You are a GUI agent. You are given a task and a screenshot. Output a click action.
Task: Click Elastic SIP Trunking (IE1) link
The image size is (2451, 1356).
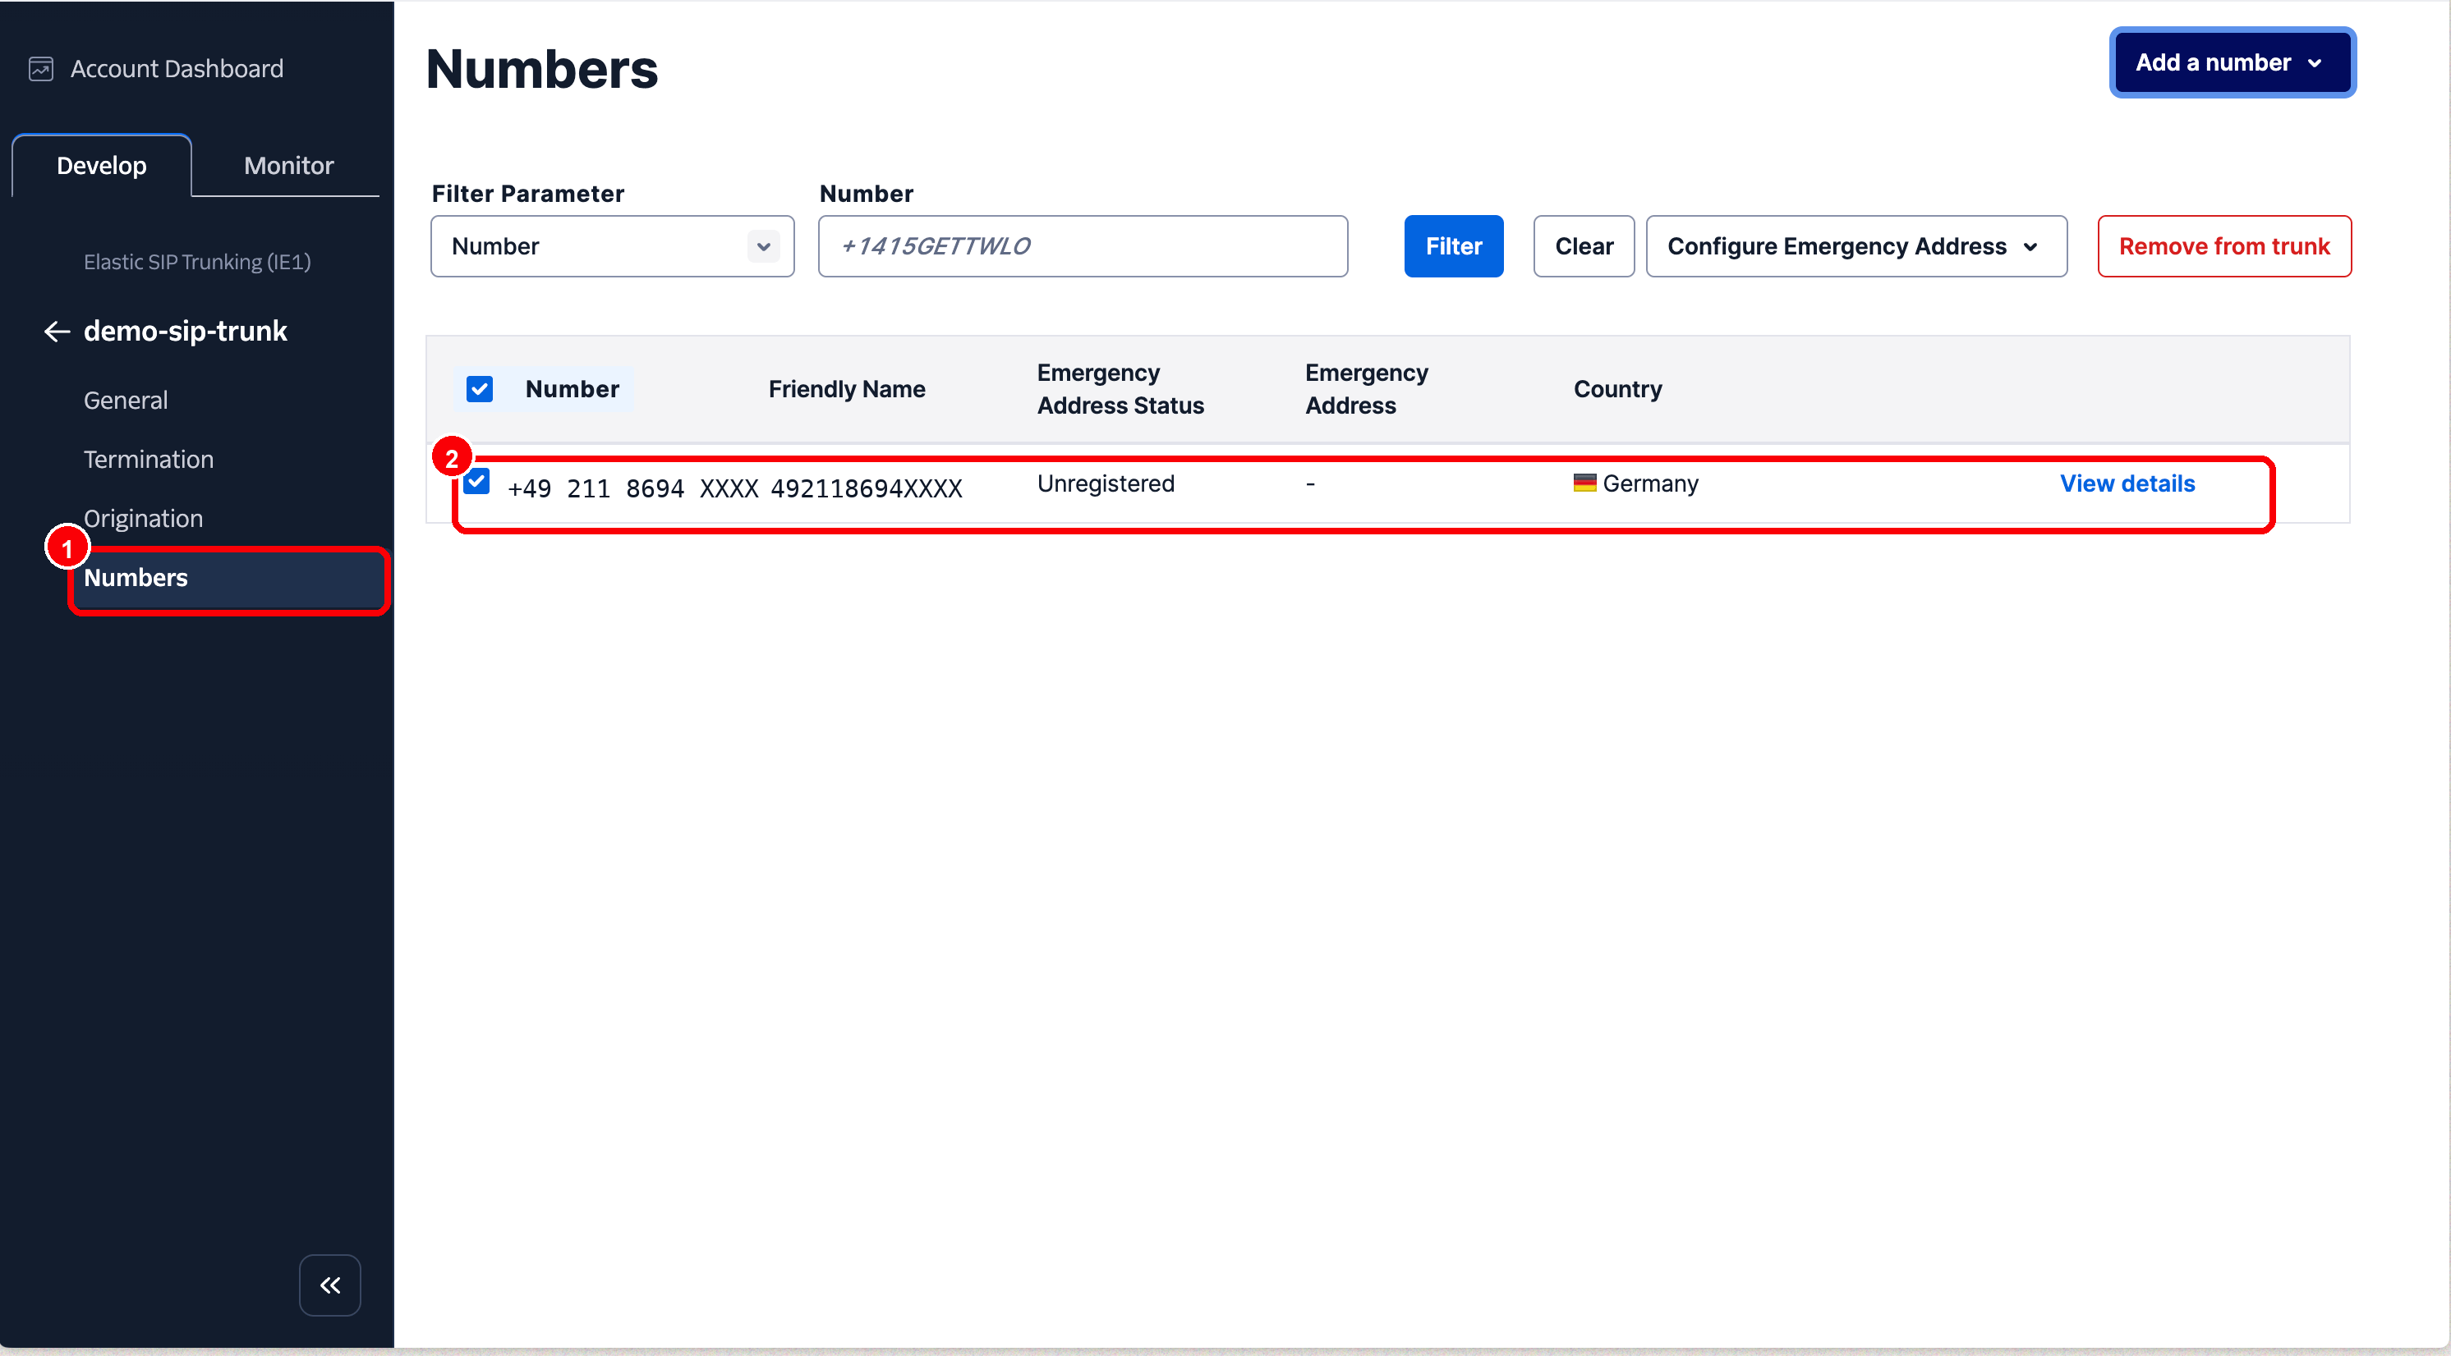pyautogui.click(x=197, y=262)
